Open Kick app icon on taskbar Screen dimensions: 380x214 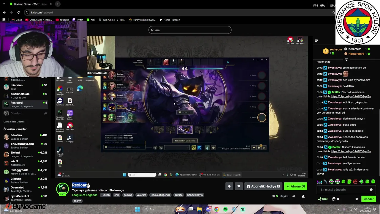point(243,209)
